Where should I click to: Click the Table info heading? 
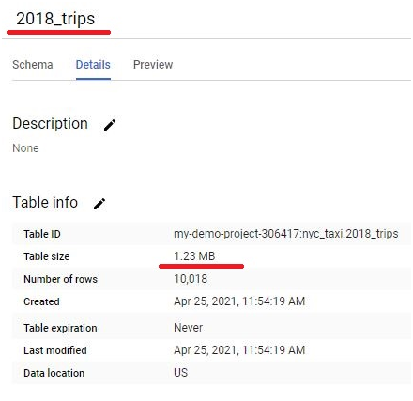(45, 202)
